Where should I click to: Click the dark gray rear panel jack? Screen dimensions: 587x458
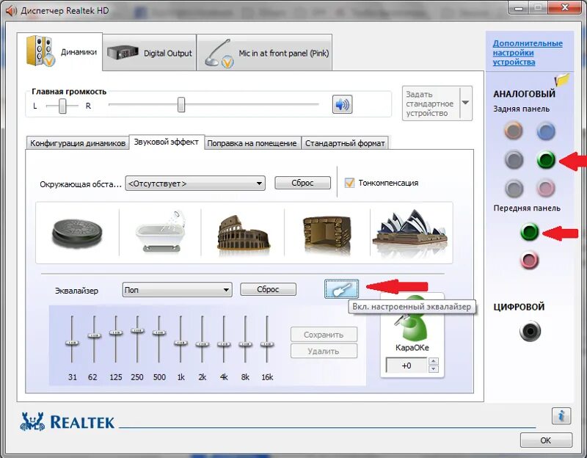514,160
